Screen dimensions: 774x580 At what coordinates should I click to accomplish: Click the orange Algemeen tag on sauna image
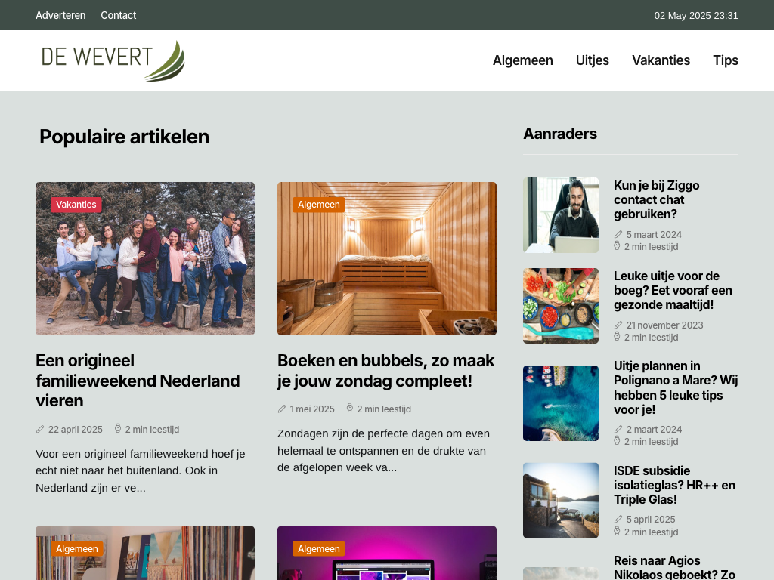click(x=318, y=205)
